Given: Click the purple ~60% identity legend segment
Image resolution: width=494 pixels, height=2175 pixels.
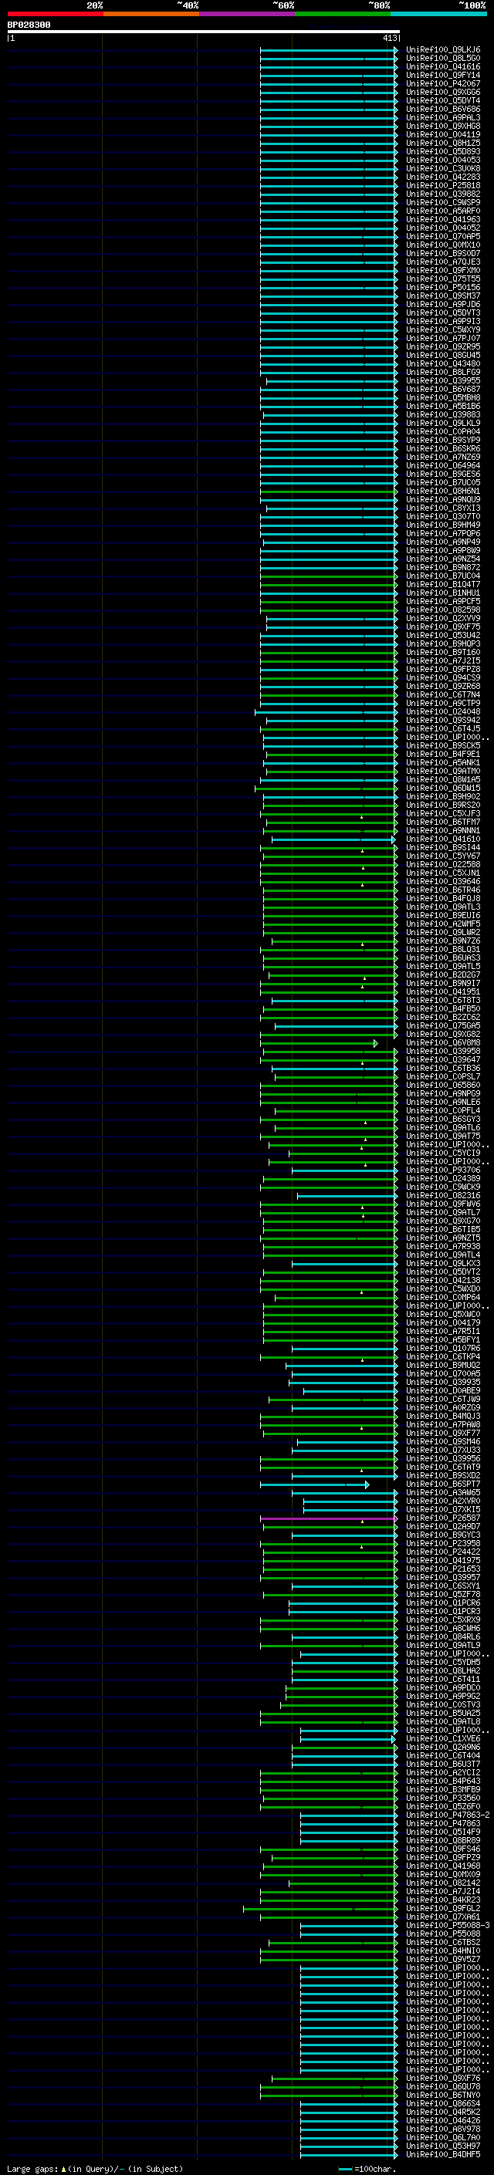Looking at the screenshot, I should pos(248,14).
